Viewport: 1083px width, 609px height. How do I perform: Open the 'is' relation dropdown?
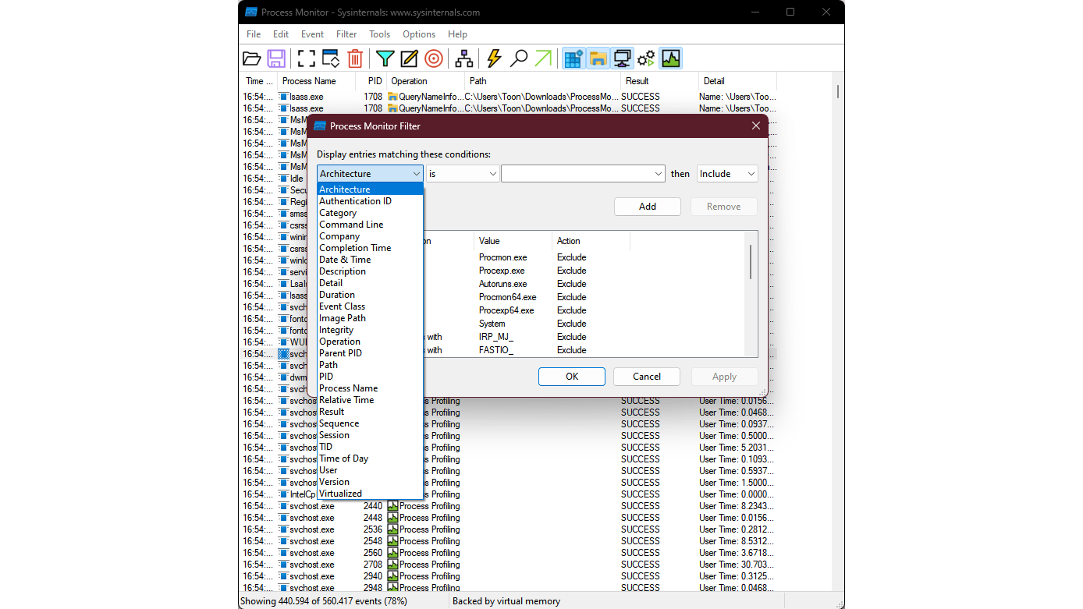click(462, 174)
